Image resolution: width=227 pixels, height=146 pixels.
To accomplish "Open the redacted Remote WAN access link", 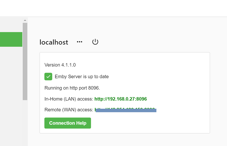I will [125, 110].
